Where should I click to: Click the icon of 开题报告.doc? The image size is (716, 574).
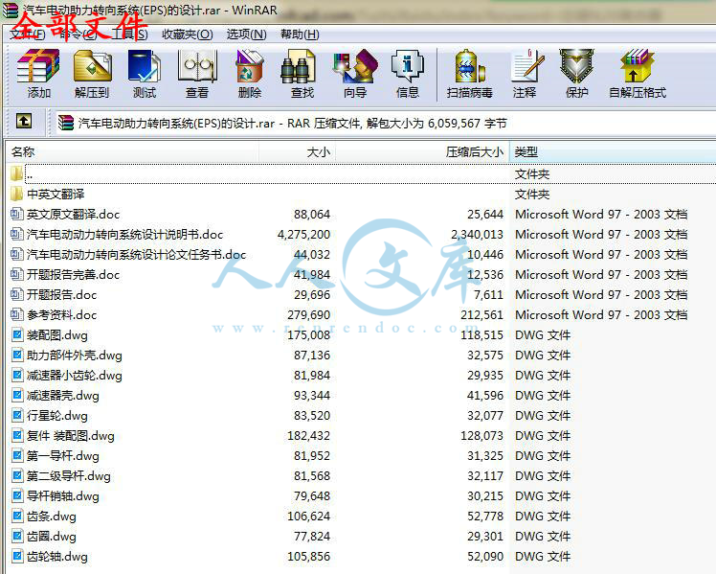[x=17, y=295]
